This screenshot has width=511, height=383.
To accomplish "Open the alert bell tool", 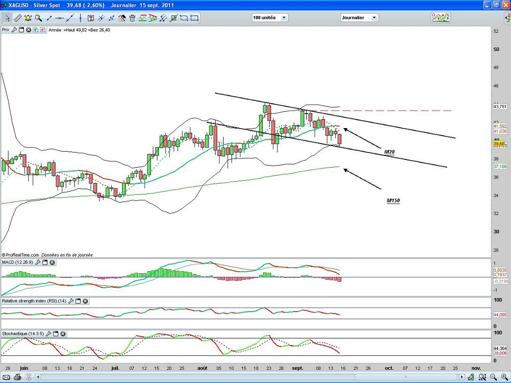I will [x=28, y=18].
